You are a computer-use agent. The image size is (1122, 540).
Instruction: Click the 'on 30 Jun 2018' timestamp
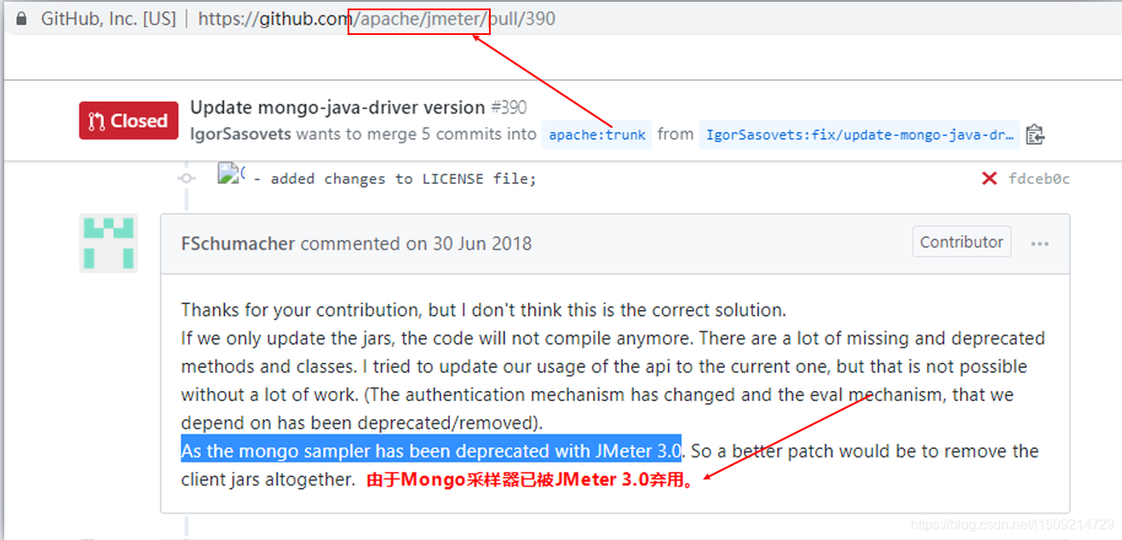click(x=469, y=244)
